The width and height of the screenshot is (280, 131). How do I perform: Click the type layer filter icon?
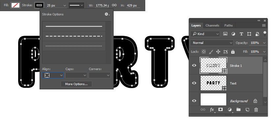pos(241,34)
